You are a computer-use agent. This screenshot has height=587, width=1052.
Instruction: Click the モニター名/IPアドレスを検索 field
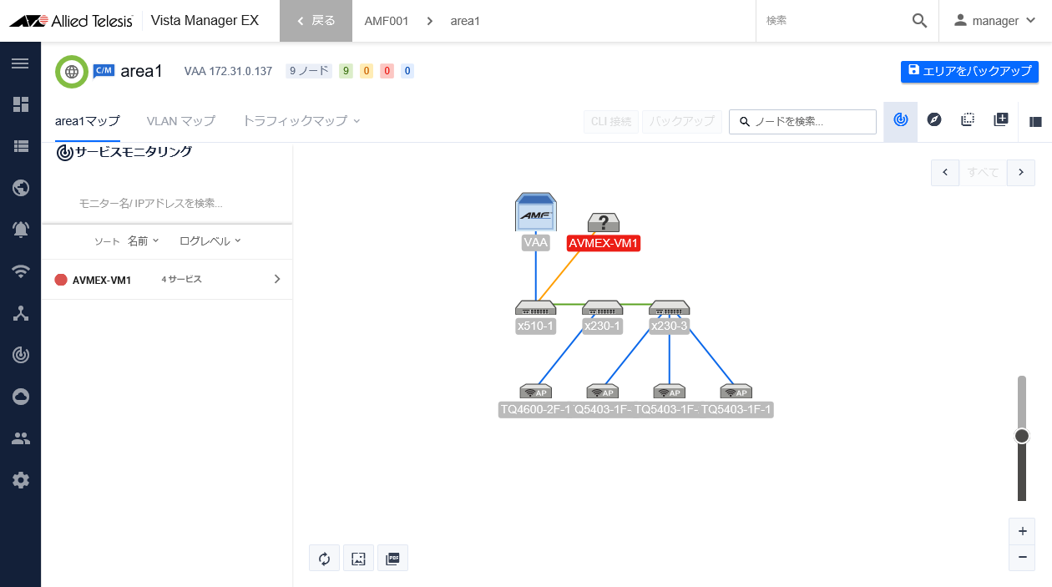[167, 203]
